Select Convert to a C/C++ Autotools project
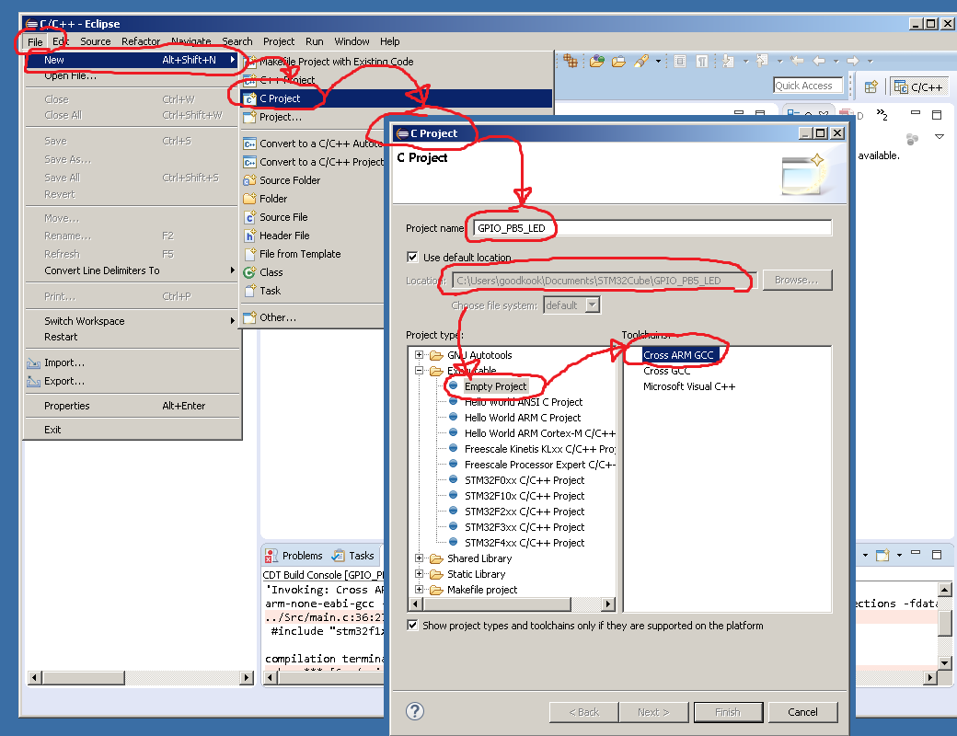The width and height of the screenshot is (957, 736). [313, 144]
